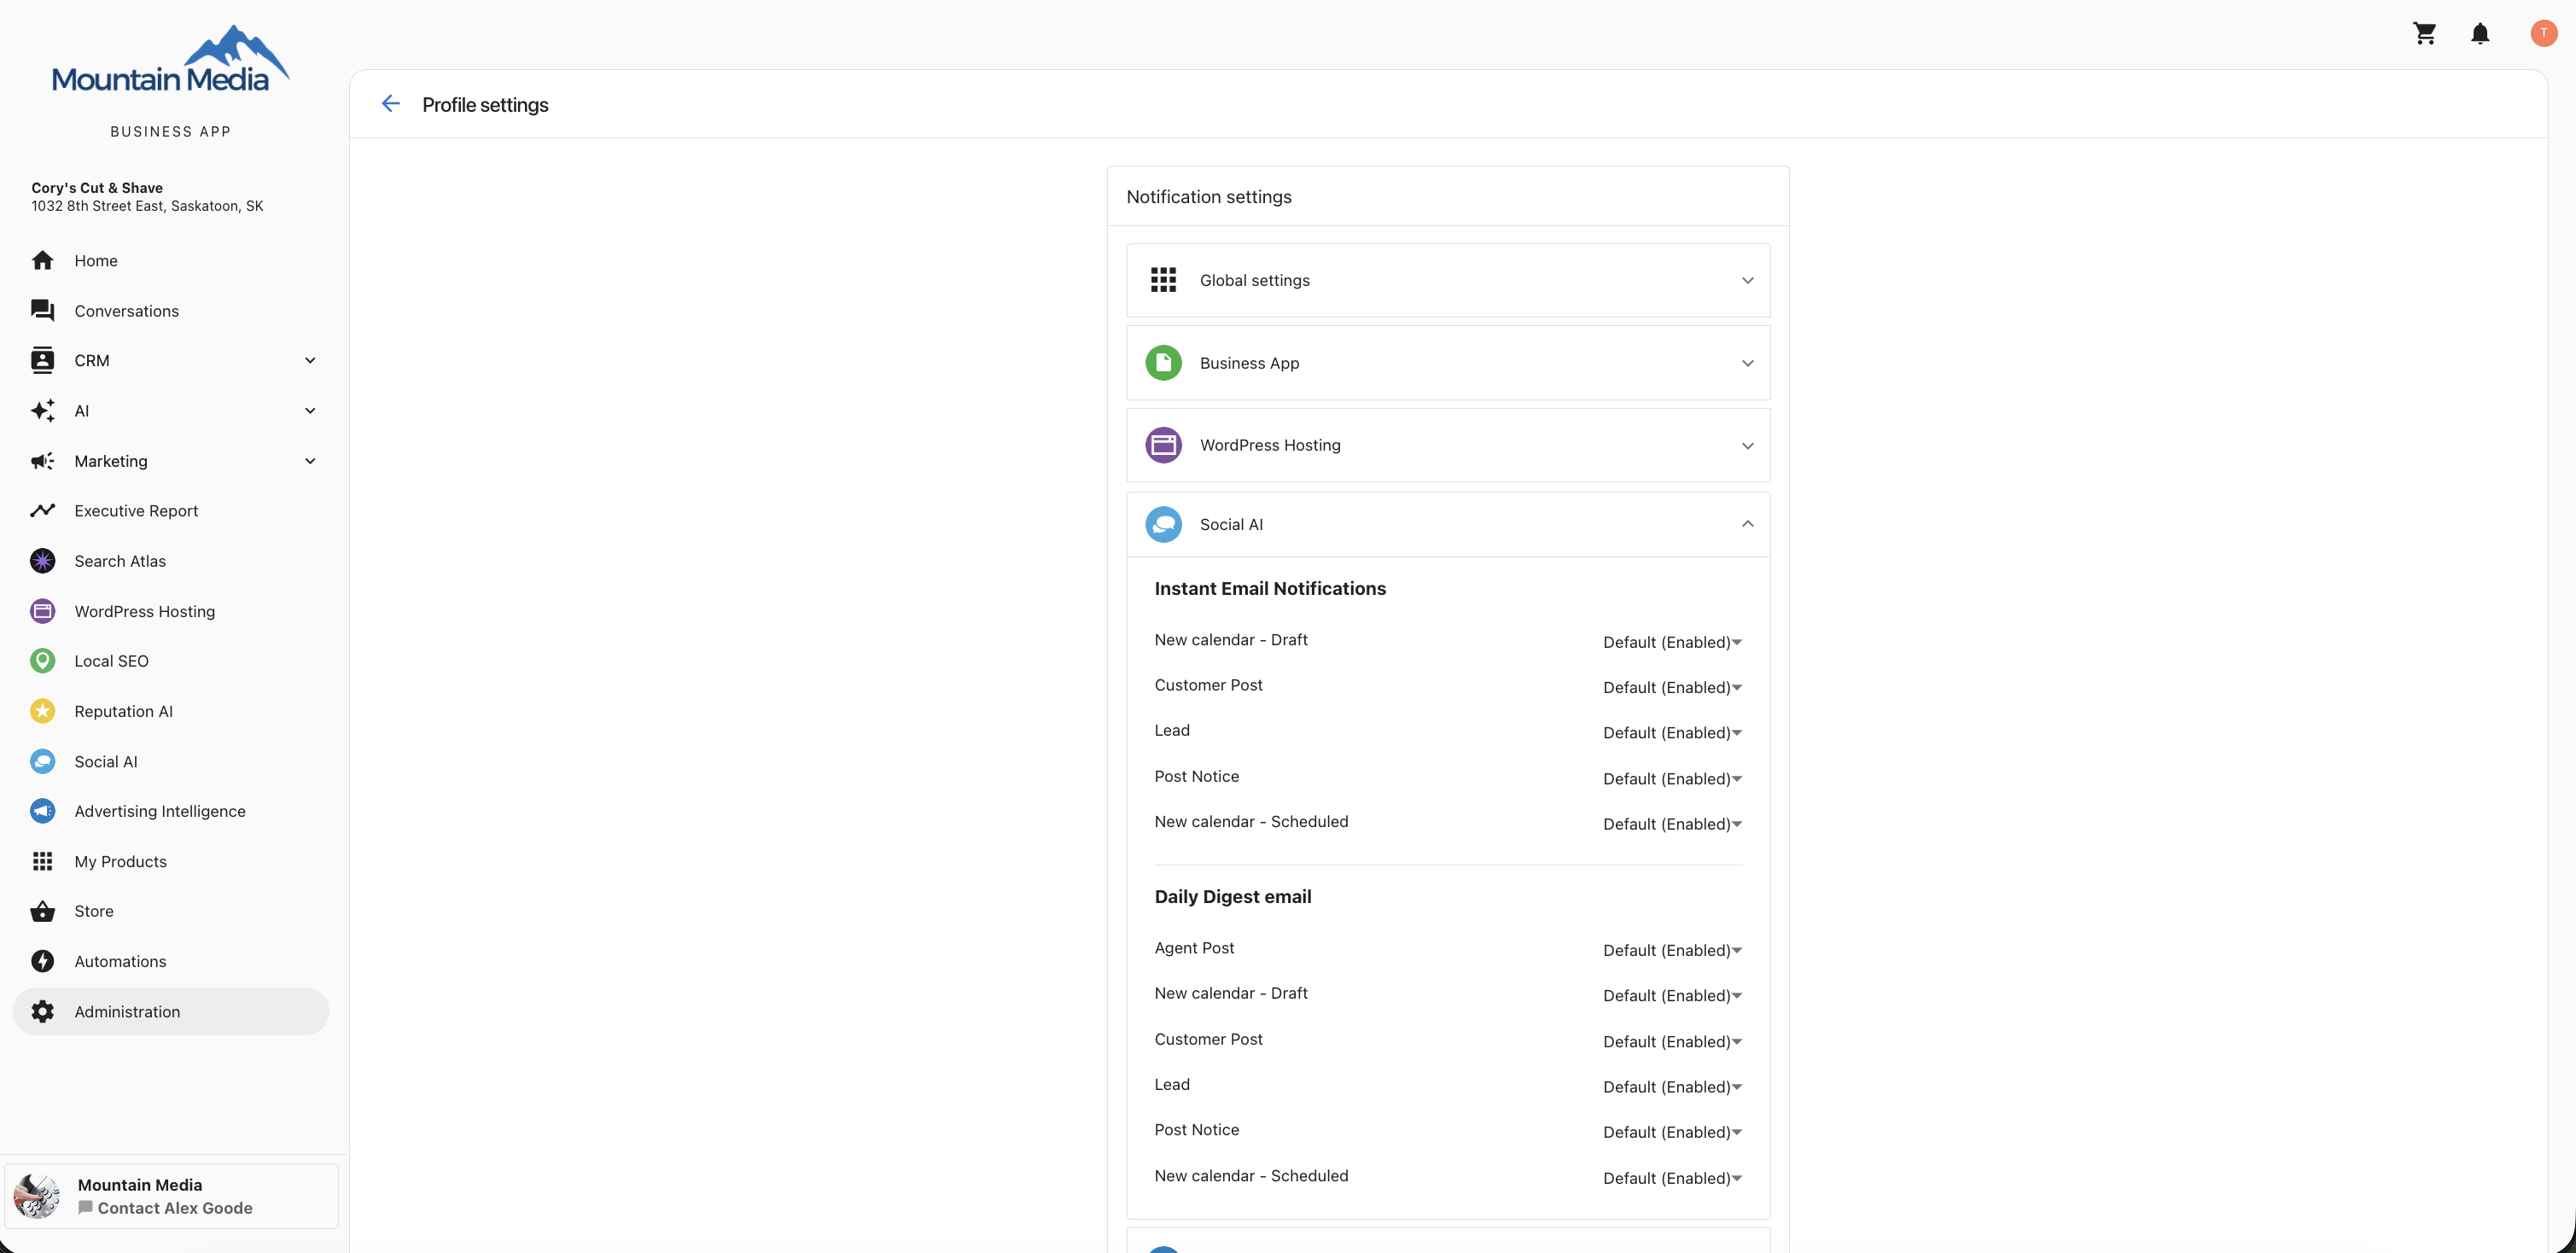Click the Automations lightning icon
The image size is (2576, 1253).
click(42, 961)
